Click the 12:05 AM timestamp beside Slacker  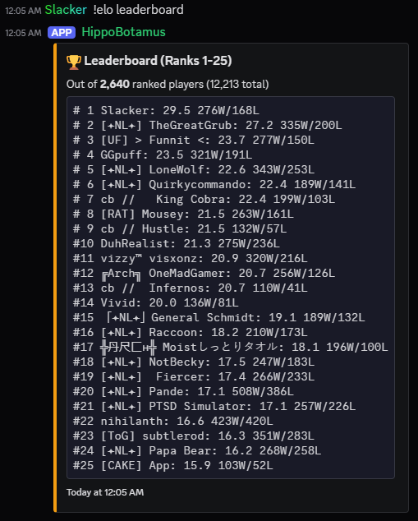23,11
